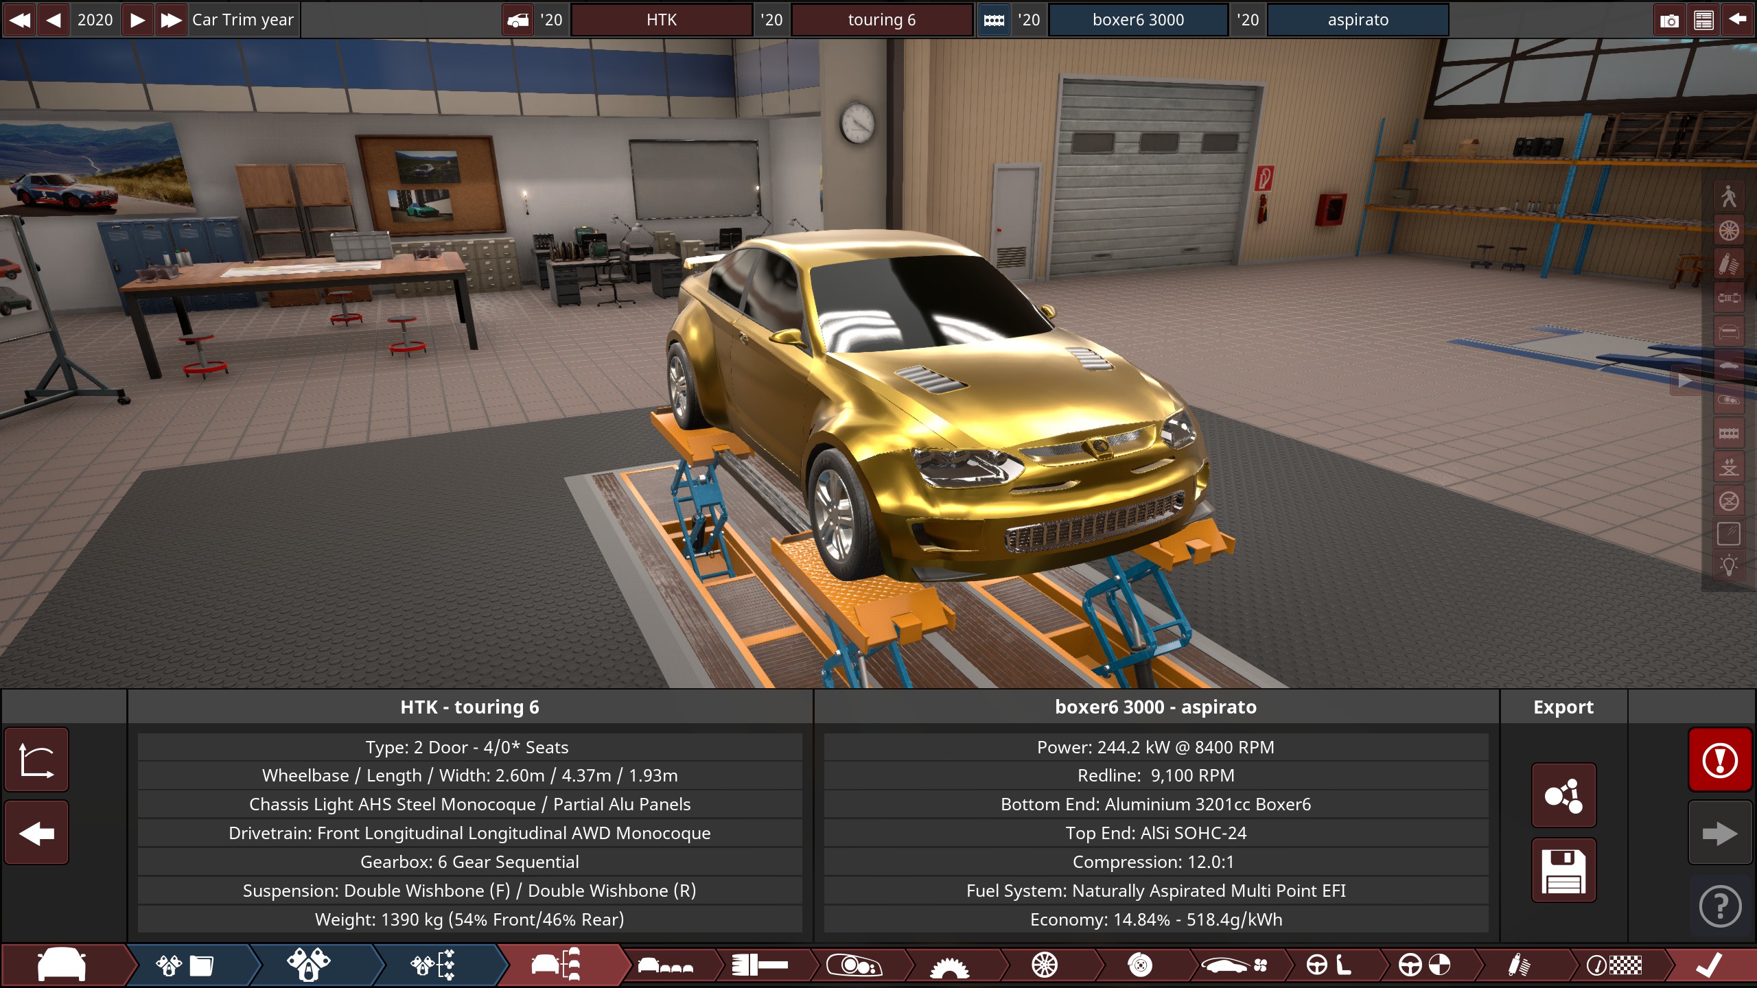The width and height of the screenshot is (1757, 988).
Task: Click the 'HTK - touring 6' summary header
Action: [470, 707]
